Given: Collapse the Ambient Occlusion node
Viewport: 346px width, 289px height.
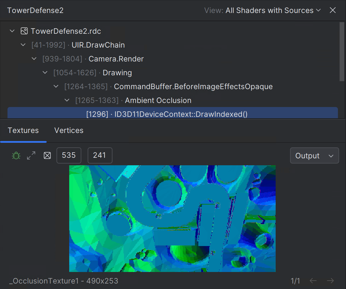Looking at the screenshot, I should click(67, 100).
